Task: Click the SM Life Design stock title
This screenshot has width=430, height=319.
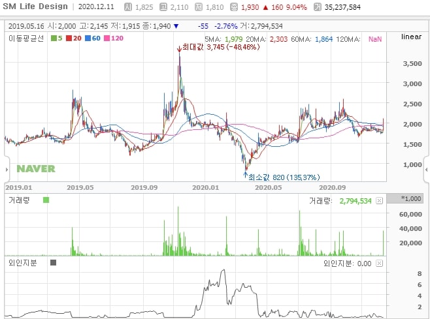Action: (35, 7)
